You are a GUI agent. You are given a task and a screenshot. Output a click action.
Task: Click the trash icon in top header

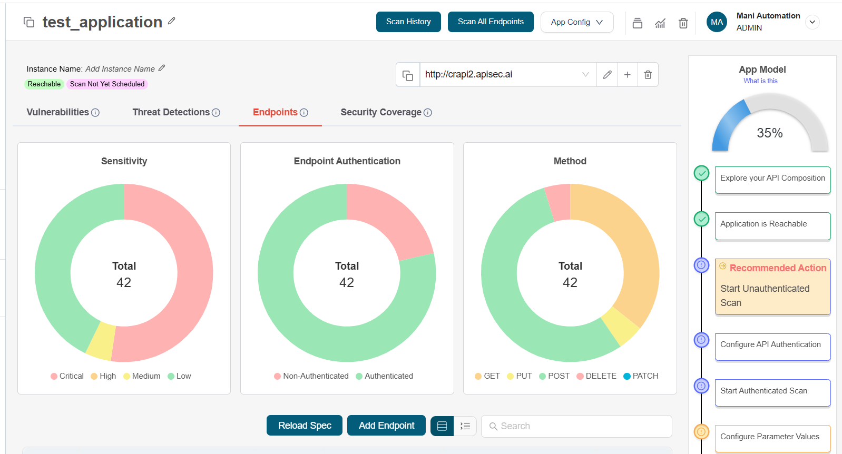[683, 23]
